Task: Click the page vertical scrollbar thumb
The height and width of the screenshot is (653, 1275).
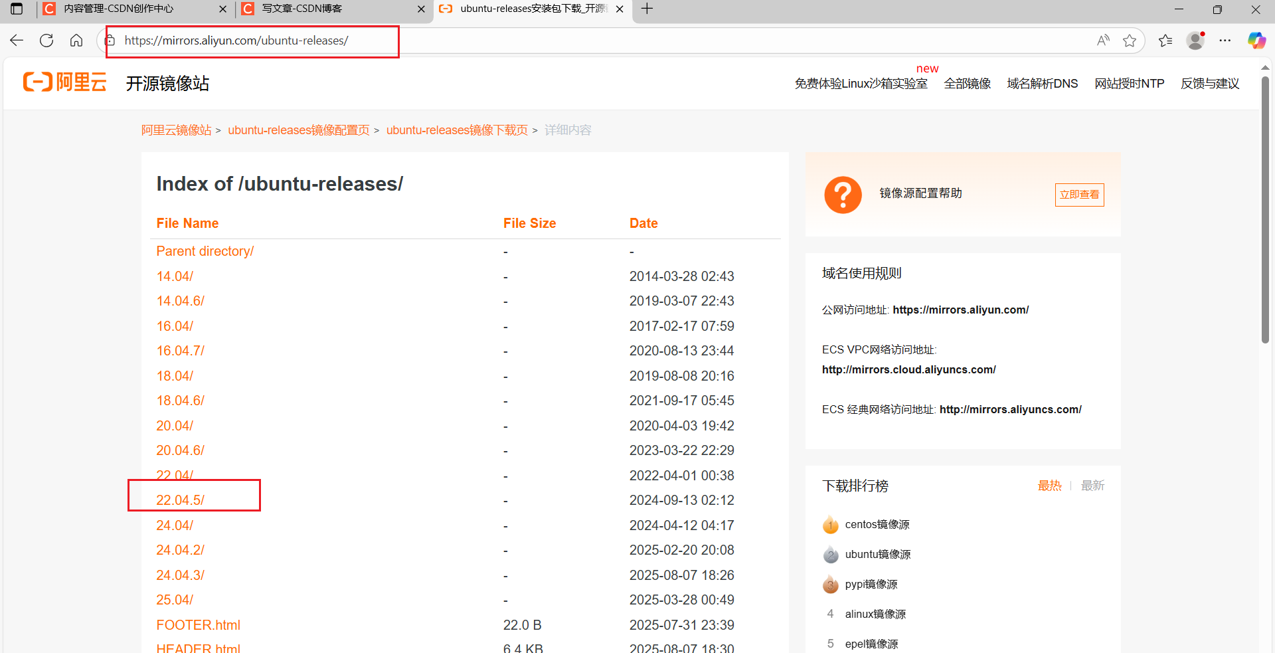Action: (1266, 209)
